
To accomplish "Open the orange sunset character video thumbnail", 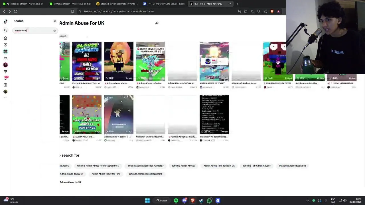I will 119,61.
